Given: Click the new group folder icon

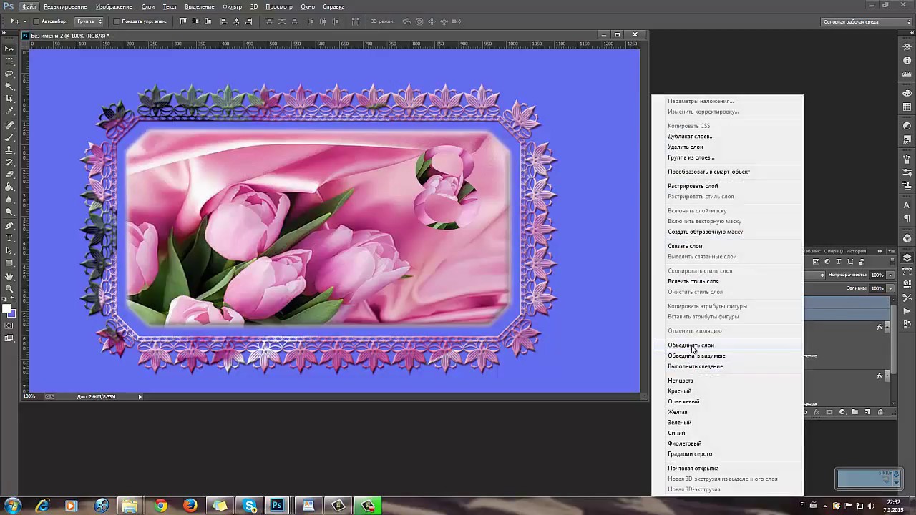Looking at the screenshot, I should coord(854,412).
